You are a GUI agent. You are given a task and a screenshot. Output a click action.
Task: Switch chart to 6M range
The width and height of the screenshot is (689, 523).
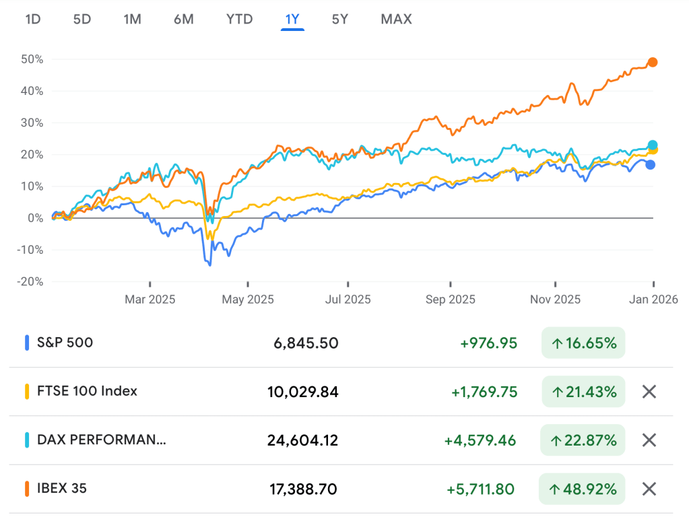[x=183, y=19]
